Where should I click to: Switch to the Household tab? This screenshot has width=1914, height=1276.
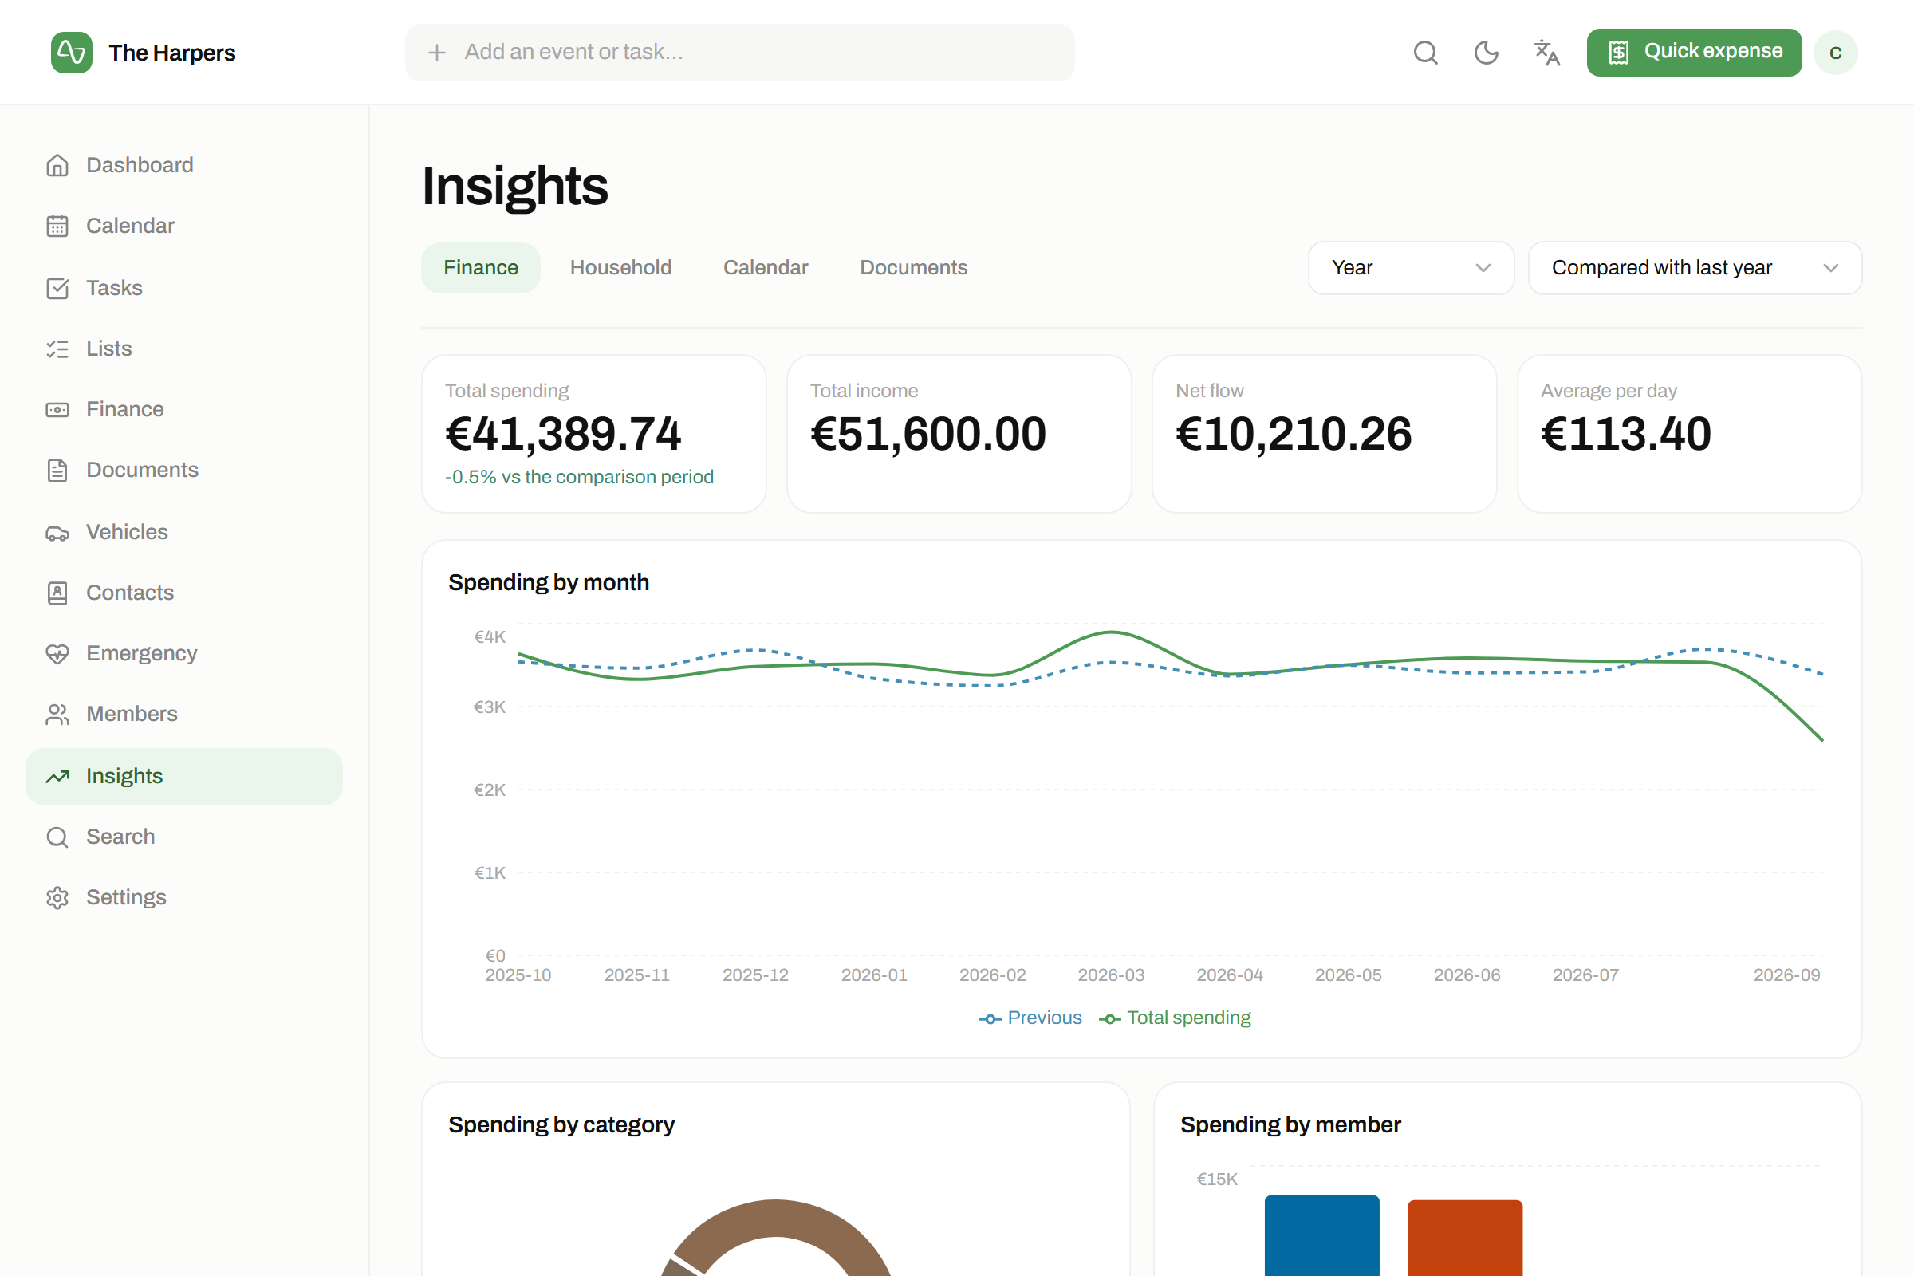pos(621,268)
